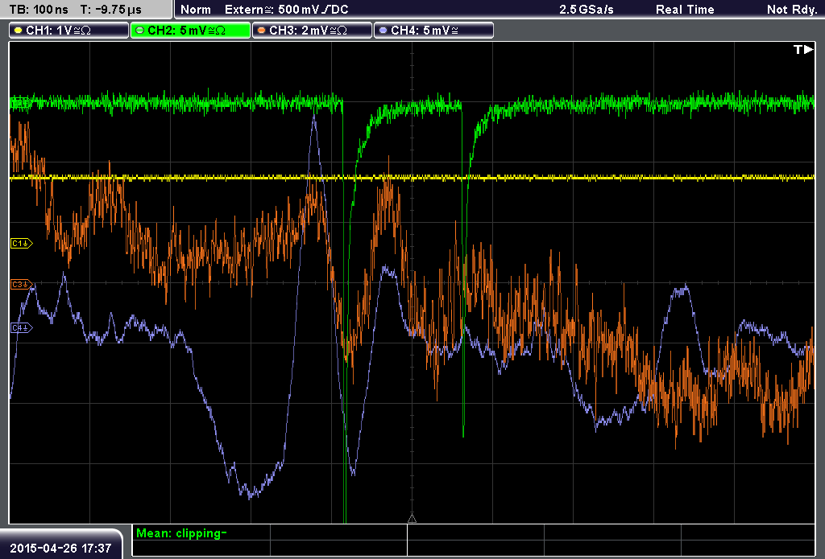Click the yellow C1 ground level marker
Image resolution: width=825 pixels, height=559 pixels.
tap(22, 243)
